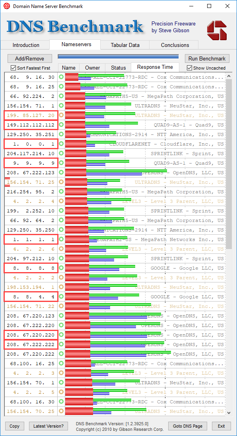Click the orange status circle for 199.85.127.20
This screenshot has width=237, height=436.
pos(61,115)
